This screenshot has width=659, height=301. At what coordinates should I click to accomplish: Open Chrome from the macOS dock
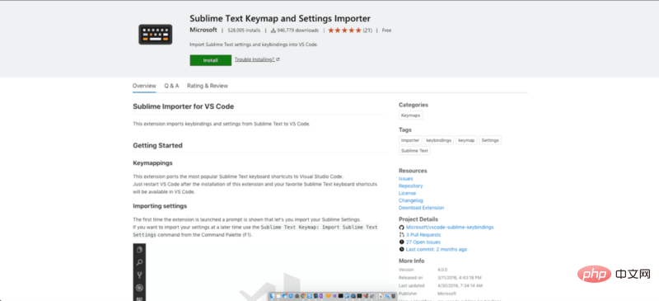coord(303,296)
